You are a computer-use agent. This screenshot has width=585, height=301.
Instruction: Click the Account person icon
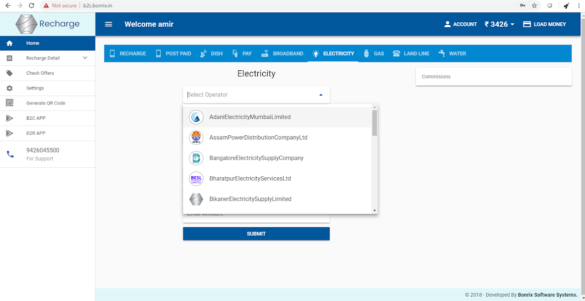pyautogui.click(x=447, y=24)
